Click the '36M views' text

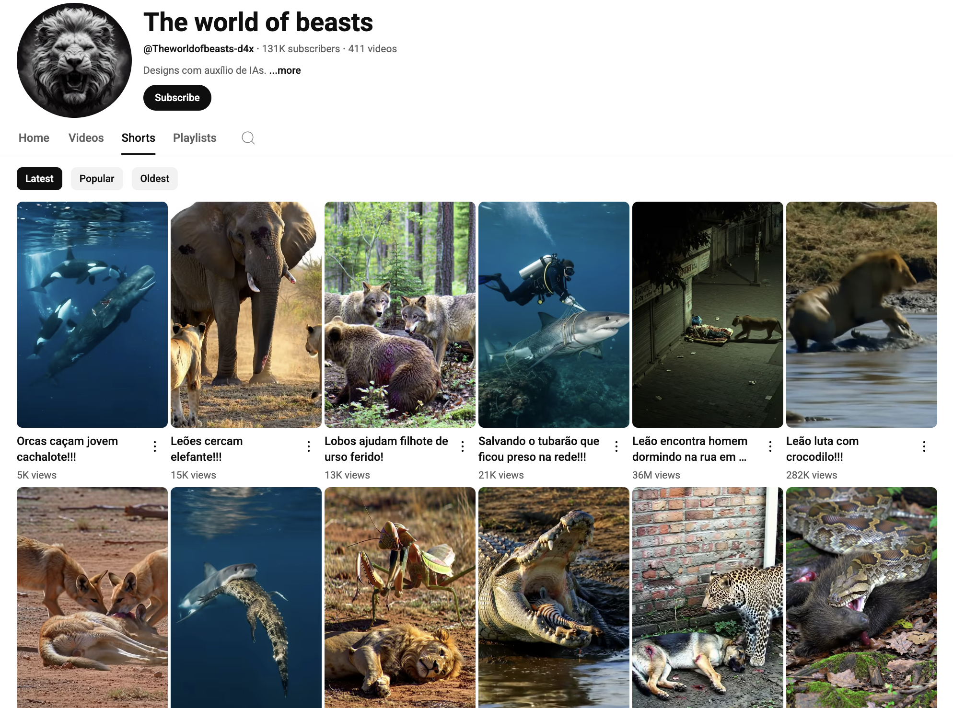(x=656, y=475)
